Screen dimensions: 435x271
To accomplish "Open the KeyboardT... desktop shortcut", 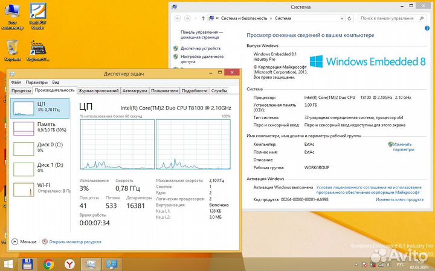I will (x=38, y=51).
